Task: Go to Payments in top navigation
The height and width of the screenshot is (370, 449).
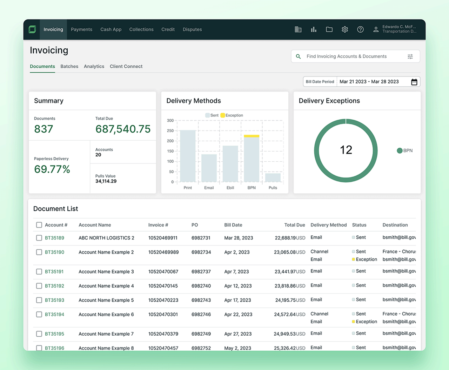Action: [x=81, y=29]
